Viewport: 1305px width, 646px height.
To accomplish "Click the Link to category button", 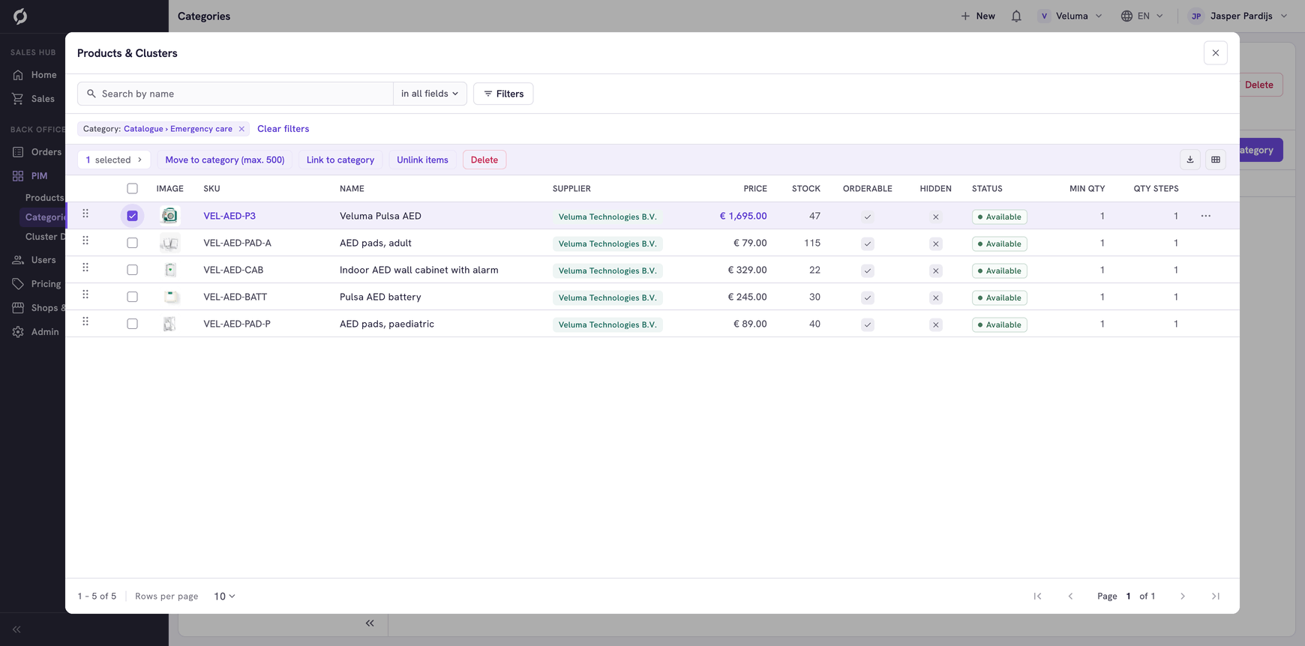I will click(x=340, y=160).
